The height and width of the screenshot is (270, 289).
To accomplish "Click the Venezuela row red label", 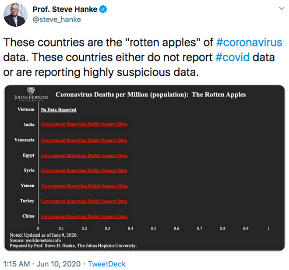I will click(x=84, y=140).
